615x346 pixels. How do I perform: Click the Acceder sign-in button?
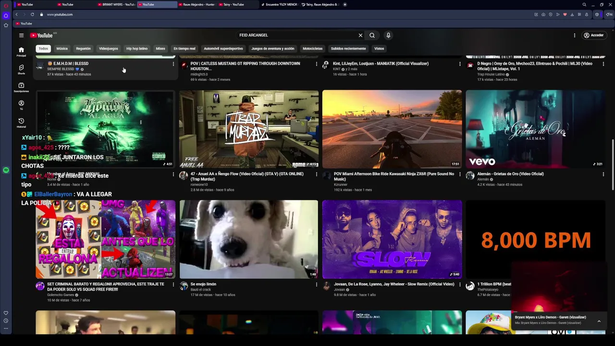pos(594,35)
